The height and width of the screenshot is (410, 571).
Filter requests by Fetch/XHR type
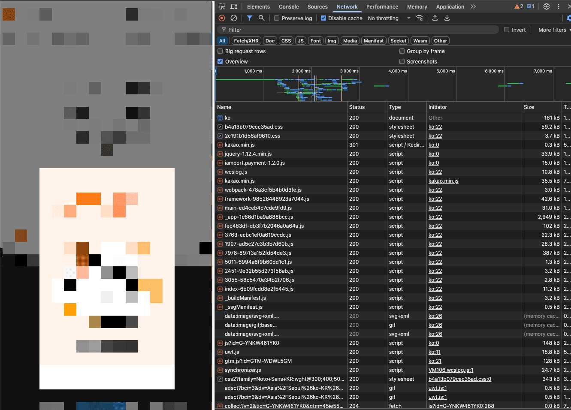tap(246, 40)
